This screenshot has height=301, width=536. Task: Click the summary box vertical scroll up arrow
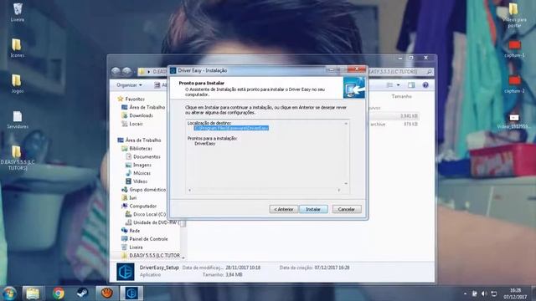tap(346, 124)
